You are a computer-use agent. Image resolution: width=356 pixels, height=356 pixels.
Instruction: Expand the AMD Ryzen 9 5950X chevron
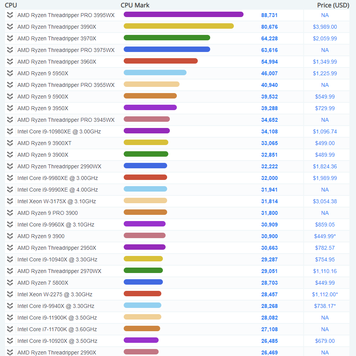(x=10, y=73)
